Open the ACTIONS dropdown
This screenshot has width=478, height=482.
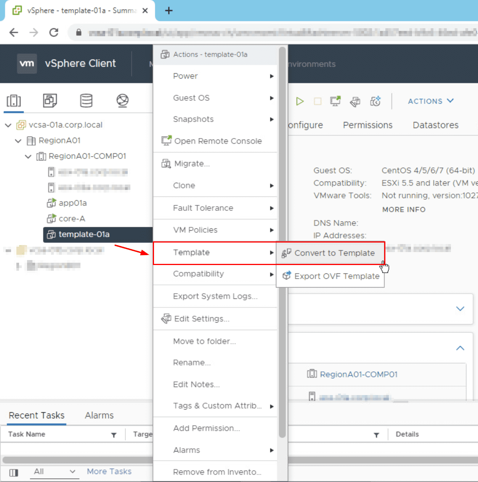(x=431, y=101)
